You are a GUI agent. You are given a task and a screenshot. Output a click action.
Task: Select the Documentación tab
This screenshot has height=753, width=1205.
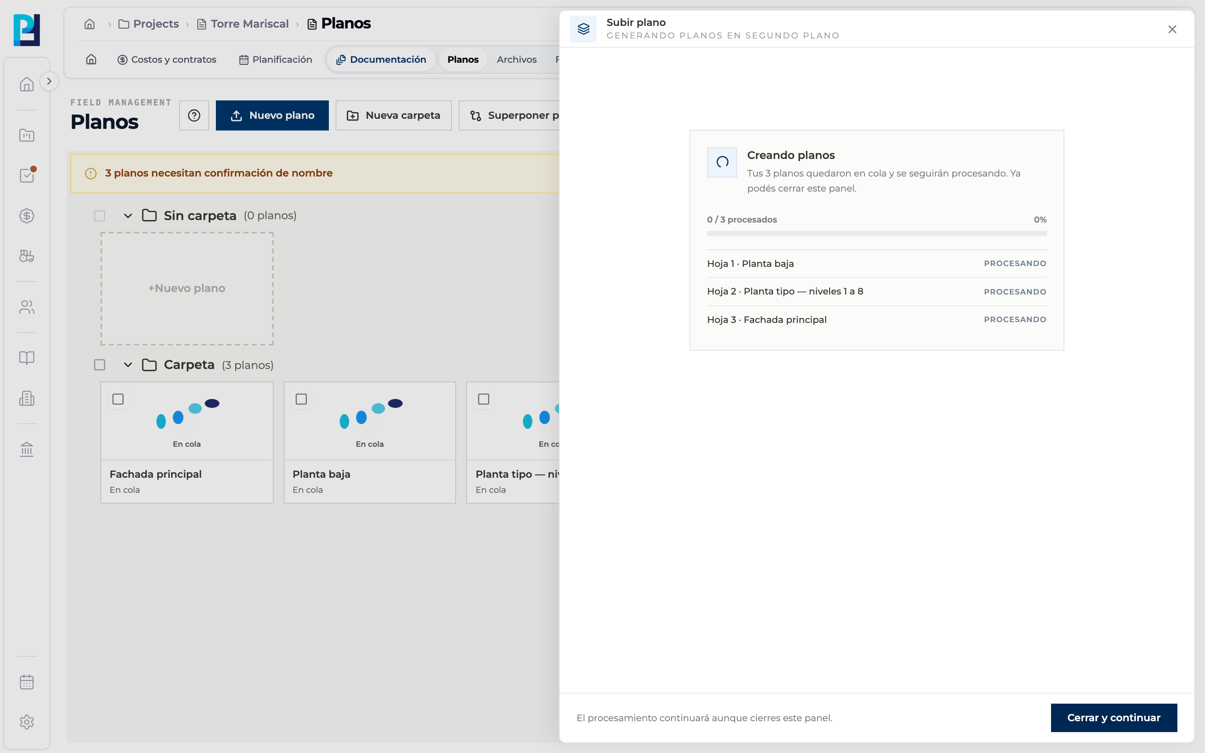pos(382,59)
